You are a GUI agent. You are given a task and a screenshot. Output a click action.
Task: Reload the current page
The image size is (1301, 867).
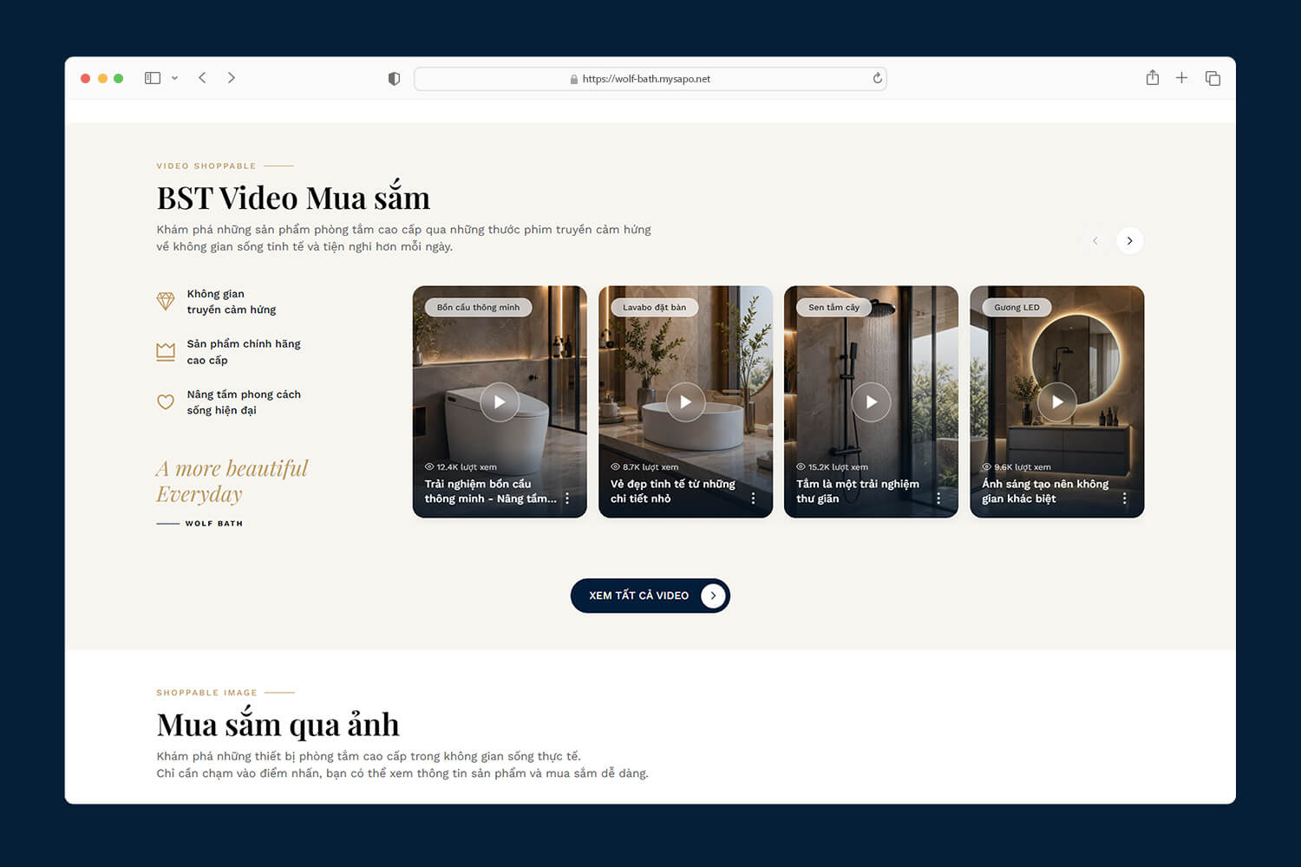877,78
